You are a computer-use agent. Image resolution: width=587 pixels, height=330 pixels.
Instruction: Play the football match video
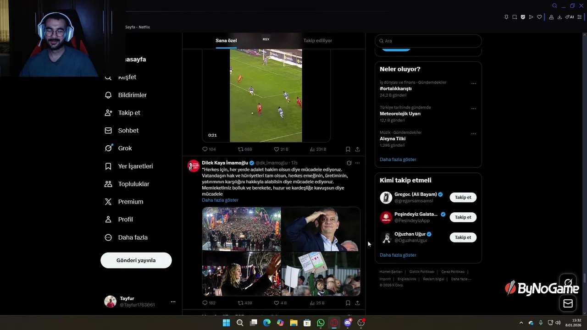[266, 95]
